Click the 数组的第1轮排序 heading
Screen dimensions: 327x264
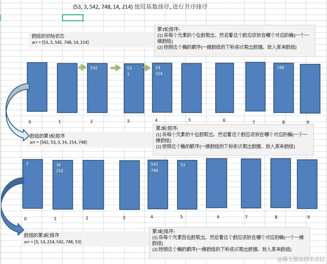pos(47,136)
